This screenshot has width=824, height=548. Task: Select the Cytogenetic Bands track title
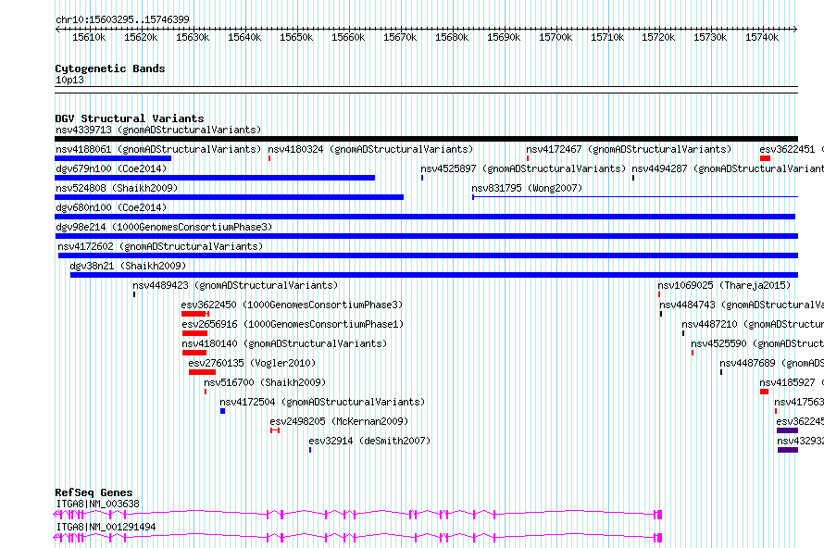click(x=110, y=68)
